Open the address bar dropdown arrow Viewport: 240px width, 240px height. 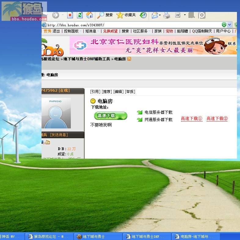(229, 25)
